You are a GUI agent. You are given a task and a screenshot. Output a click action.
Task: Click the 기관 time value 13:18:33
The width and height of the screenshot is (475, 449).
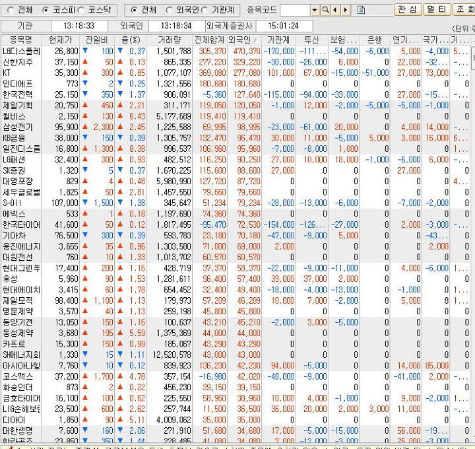tap(79, 26)
